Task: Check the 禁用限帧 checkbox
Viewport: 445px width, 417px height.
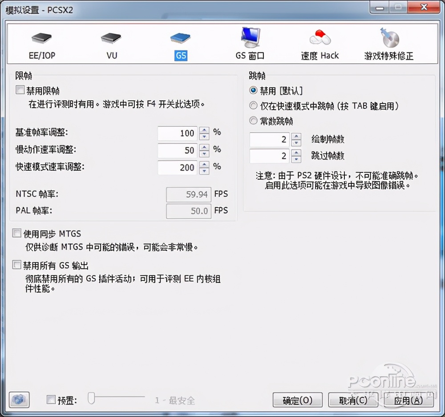Action: point(20,90)
